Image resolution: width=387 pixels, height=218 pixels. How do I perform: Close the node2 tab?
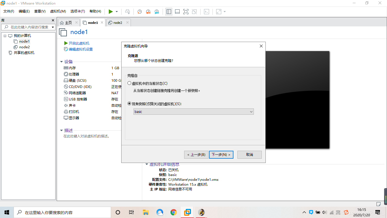coord(127,23)
